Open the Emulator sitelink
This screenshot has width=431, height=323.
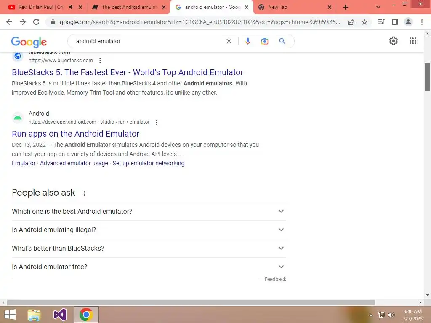point(24,163)
